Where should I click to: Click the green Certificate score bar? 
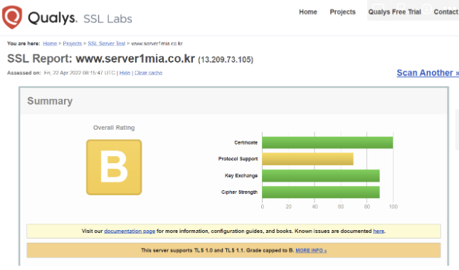(327, 142)
